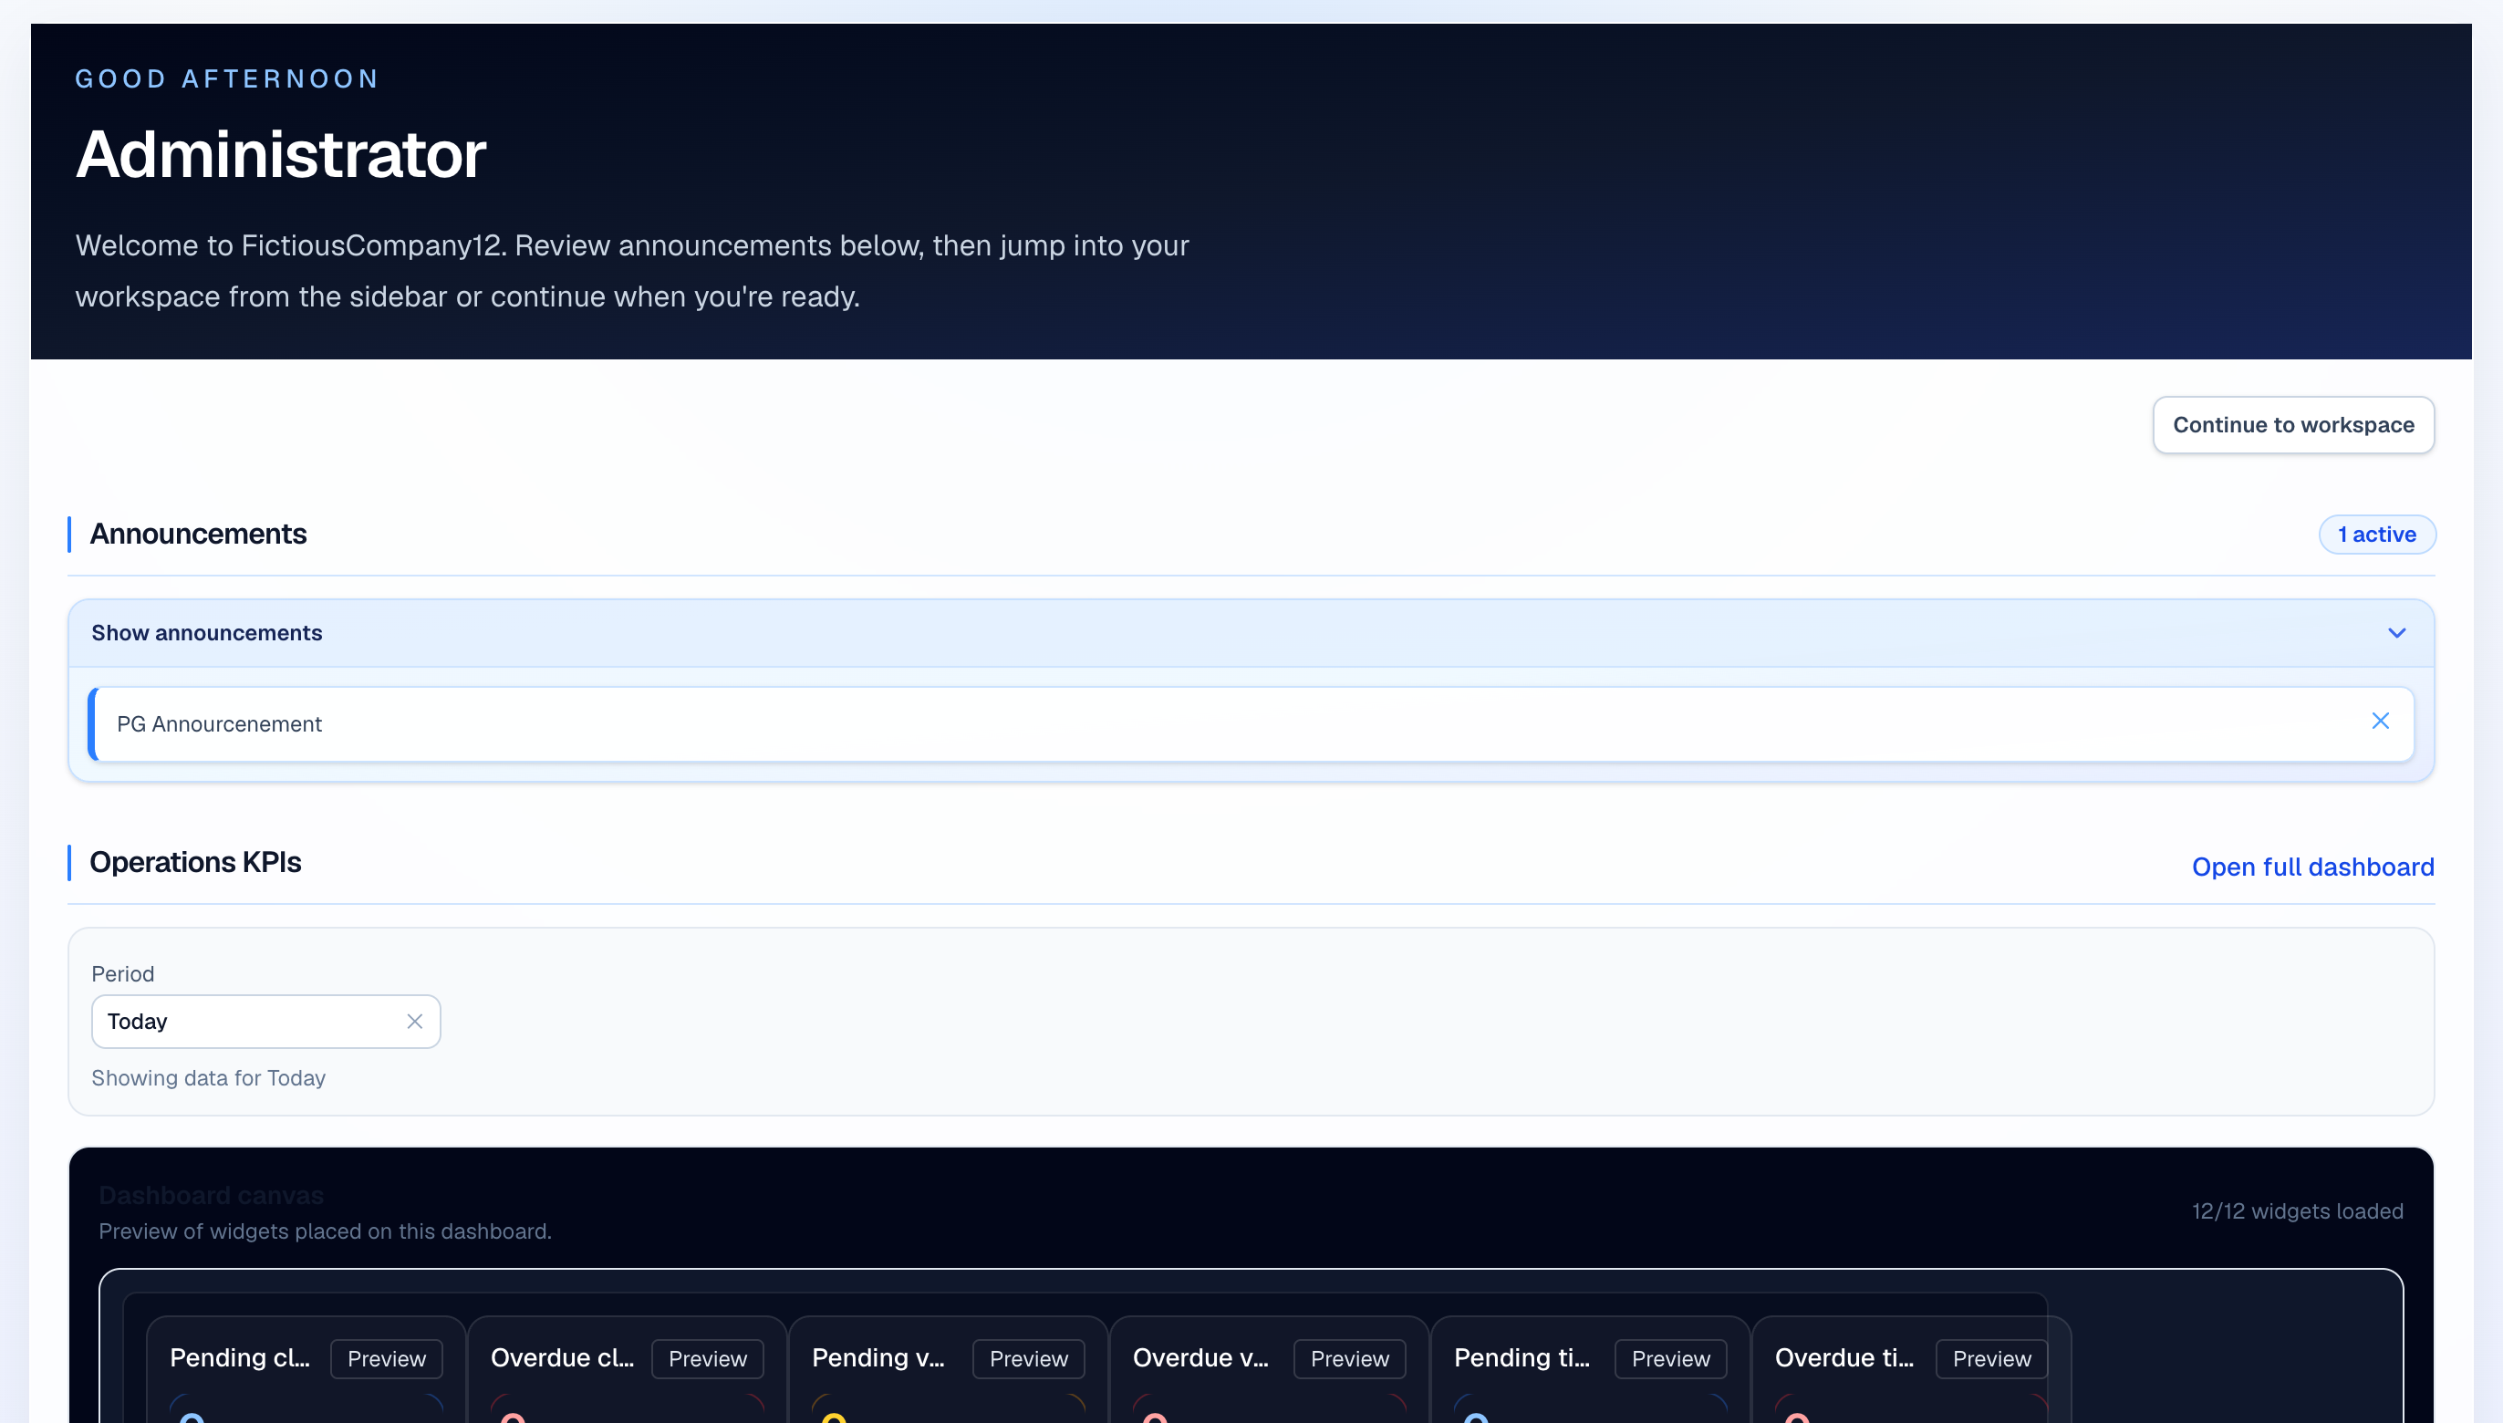Preview the Overdue v... widget
2503x1423 pixels.
(1349, 1358)
